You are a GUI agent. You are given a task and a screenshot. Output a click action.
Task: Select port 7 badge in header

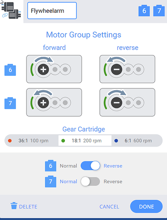click(159, 11)
